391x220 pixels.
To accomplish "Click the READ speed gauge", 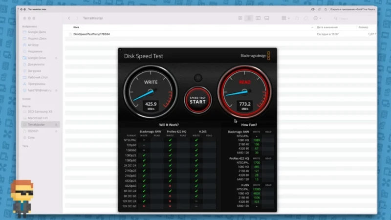I will pos(245,92).
